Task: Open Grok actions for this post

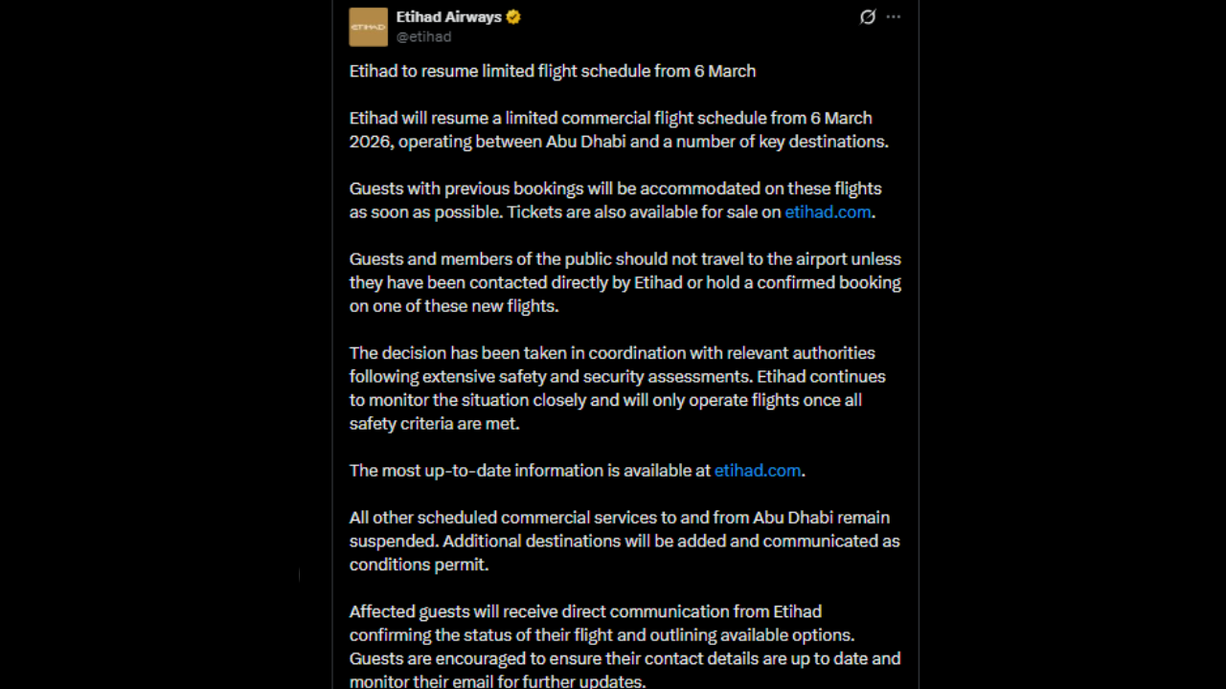Action: pos(867,16)
